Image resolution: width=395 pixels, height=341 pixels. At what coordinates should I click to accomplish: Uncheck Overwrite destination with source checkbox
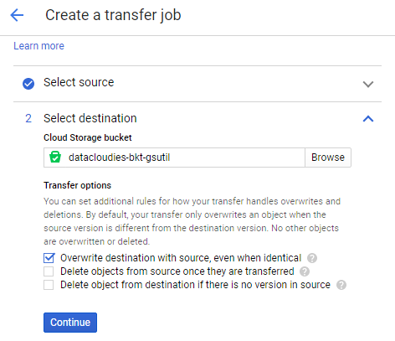(49, 258)
